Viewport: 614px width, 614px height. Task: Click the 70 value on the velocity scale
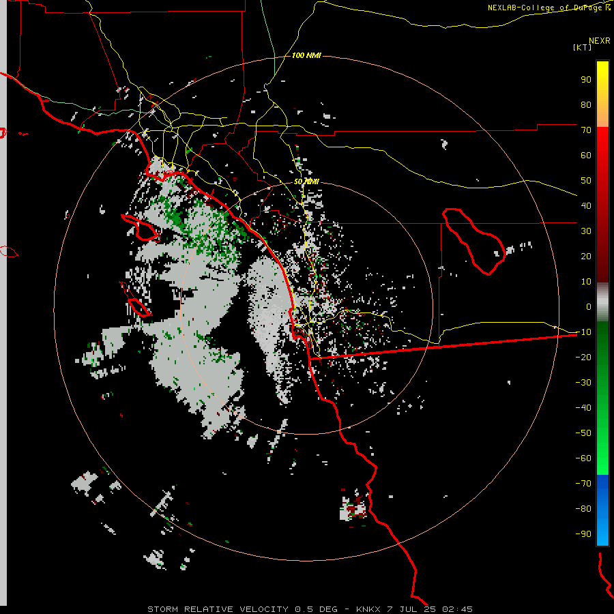tap(586, 130)
